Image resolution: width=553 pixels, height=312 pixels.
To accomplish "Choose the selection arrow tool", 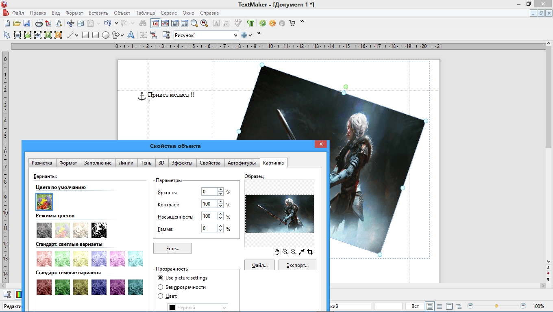I will (7, 35).
